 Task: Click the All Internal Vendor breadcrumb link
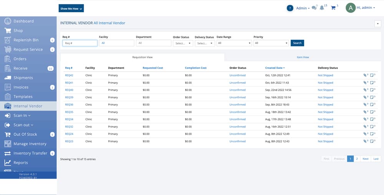[109, 23]
